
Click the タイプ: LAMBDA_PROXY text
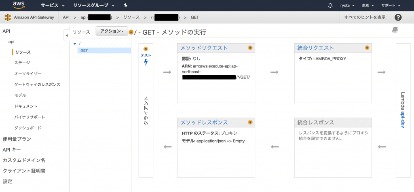(x=322, y=59)
